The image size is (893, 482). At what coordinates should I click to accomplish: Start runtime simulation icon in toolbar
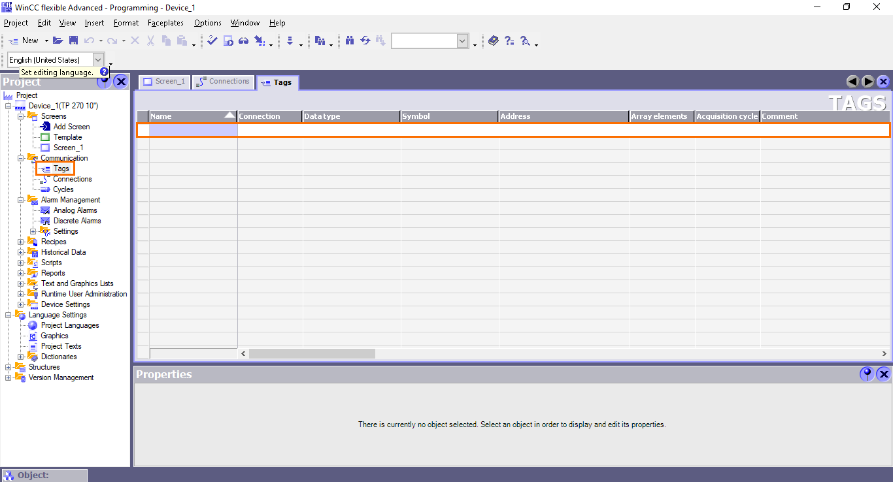coord(228,40)
